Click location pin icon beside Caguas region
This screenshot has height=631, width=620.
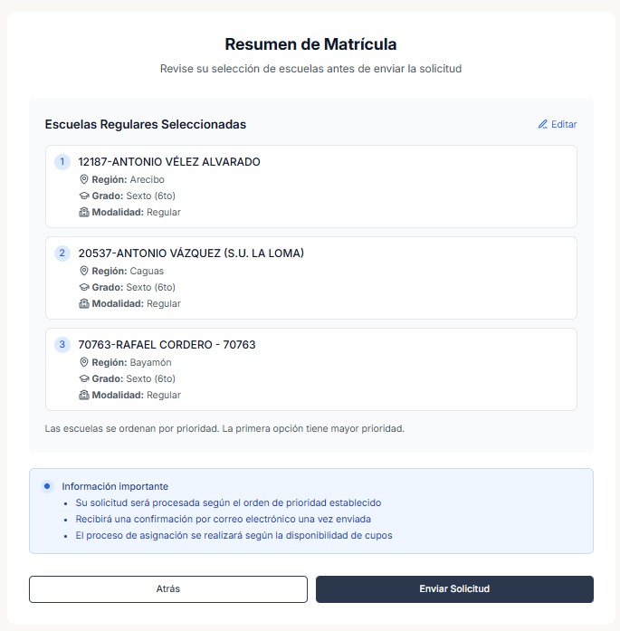[84, 271]
